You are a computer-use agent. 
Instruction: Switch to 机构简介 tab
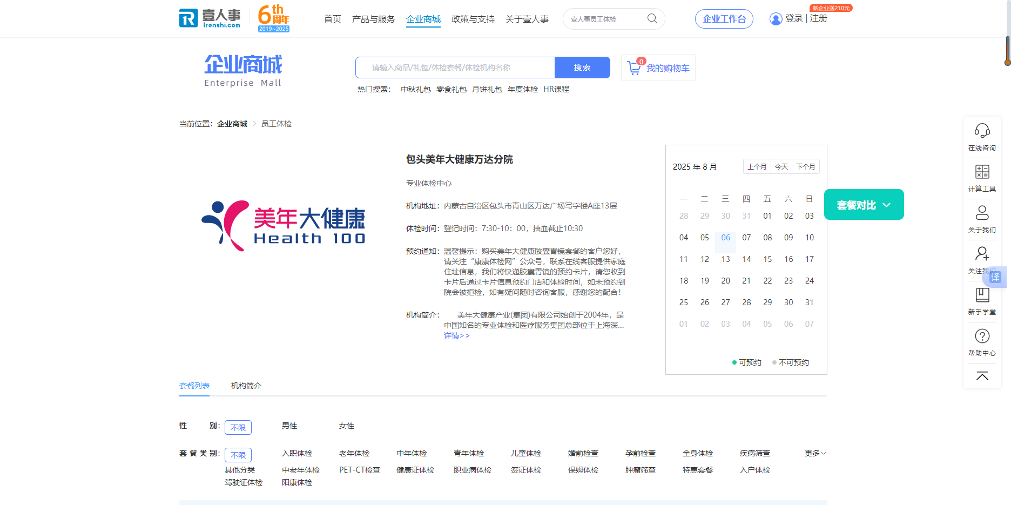point(246,386)
